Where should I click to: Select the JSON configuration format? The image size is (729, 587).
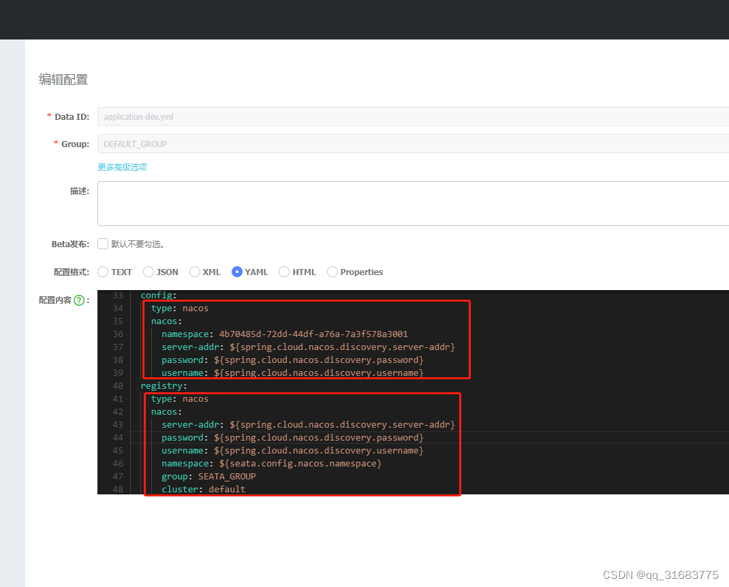(x=148, y=272)
